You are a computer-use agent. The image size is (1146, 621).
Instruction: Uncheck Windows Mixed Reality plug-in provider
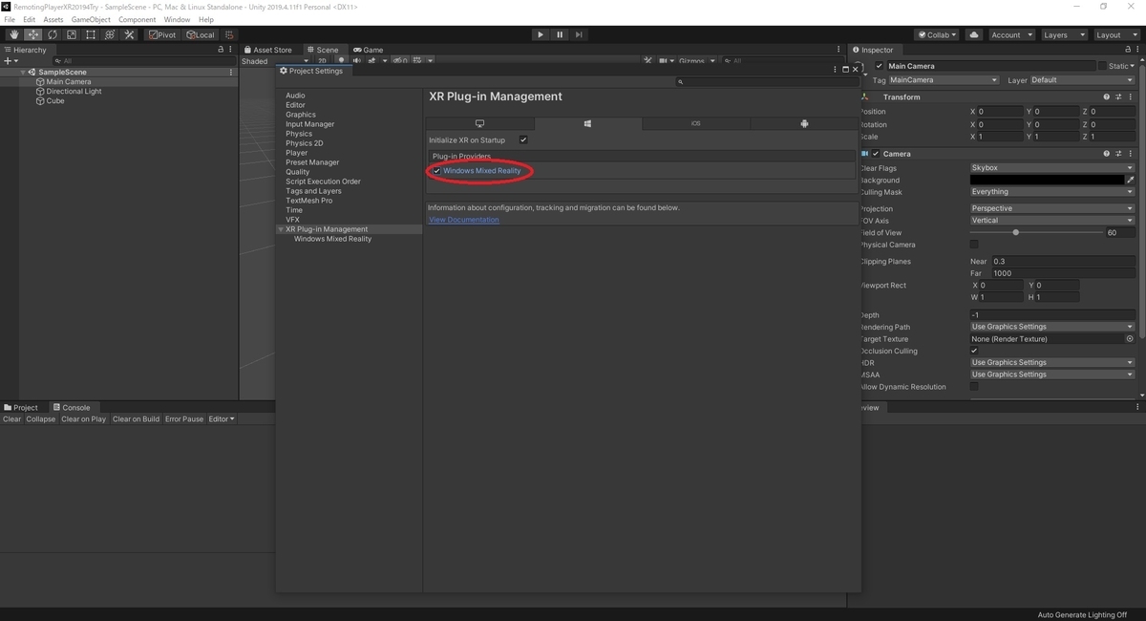point(436,171)
